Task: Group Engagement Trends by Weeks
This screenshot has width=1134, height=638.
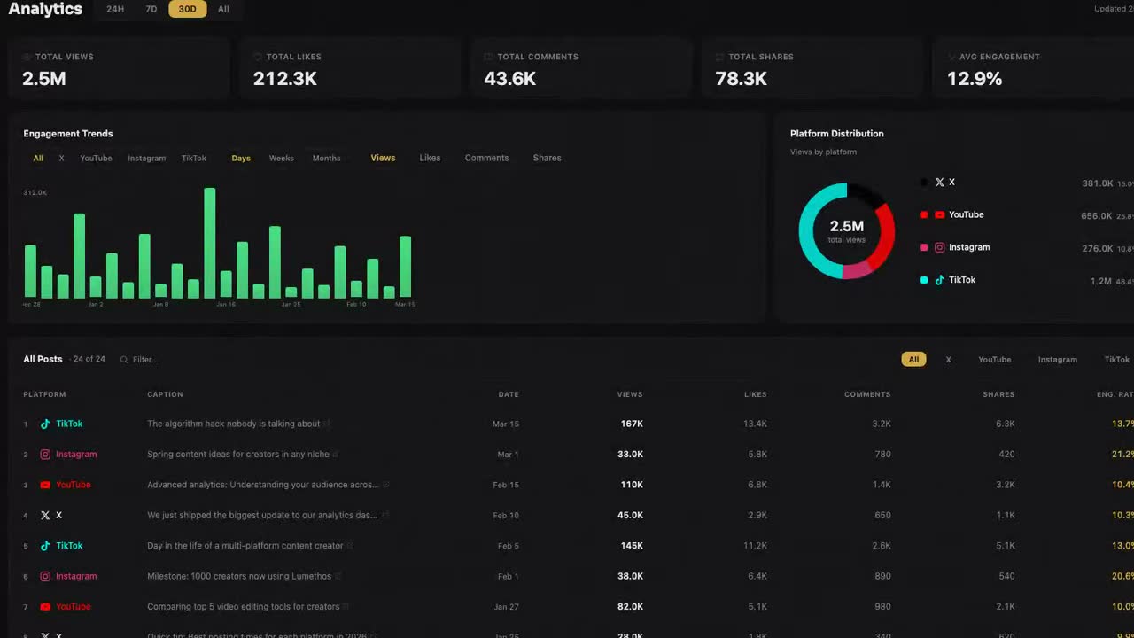Action: 282,159
